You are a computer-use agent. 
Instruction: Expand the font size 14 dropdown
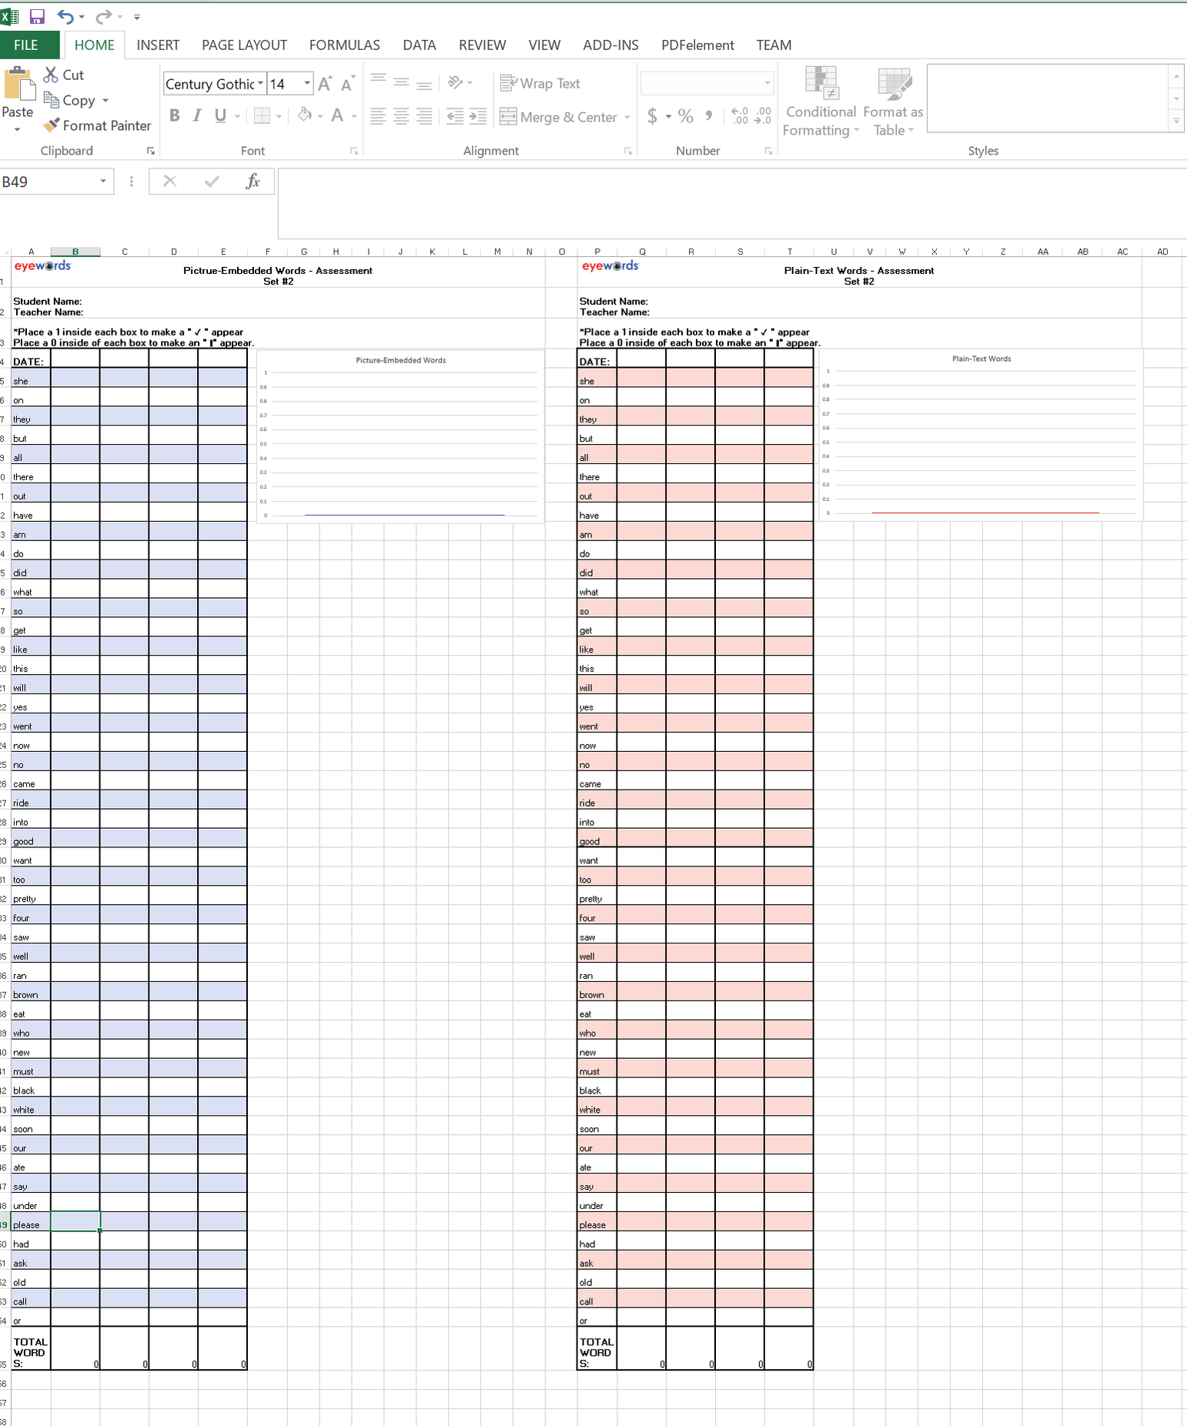pos(307,83)
